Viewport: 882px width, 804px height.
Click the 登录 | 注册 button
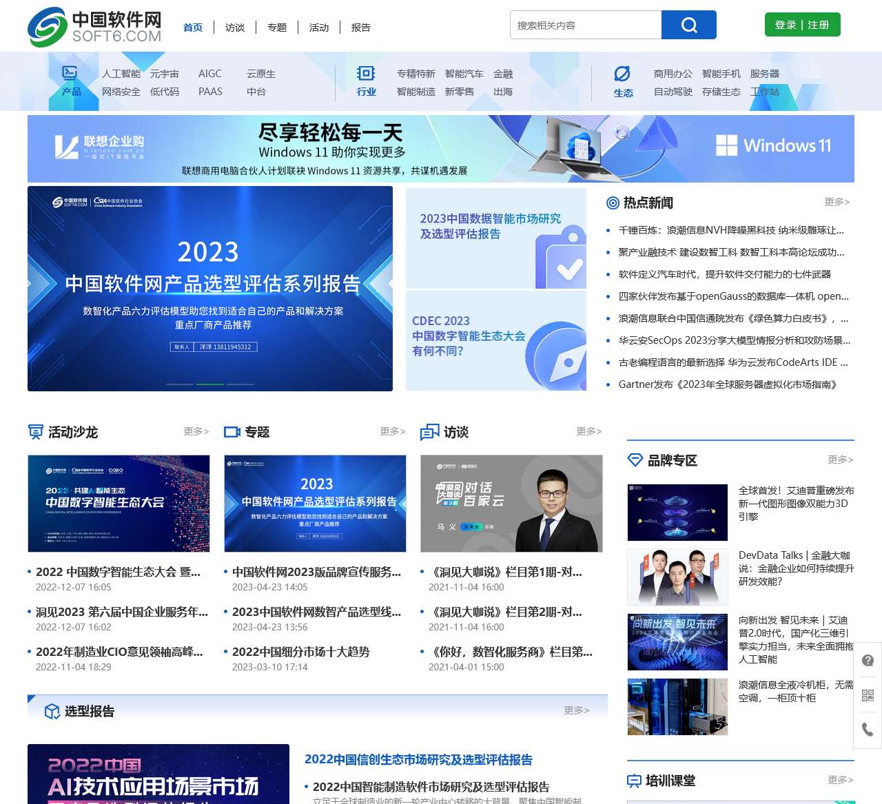[803, 25]
